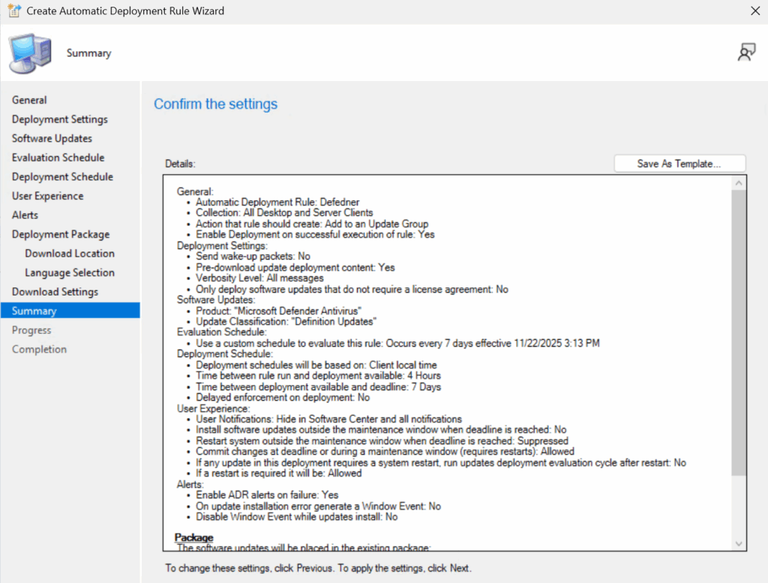Click the details scrollbar up arrow
The height and width of the screenshot is (583, 768).
click(x=739, y=184)
